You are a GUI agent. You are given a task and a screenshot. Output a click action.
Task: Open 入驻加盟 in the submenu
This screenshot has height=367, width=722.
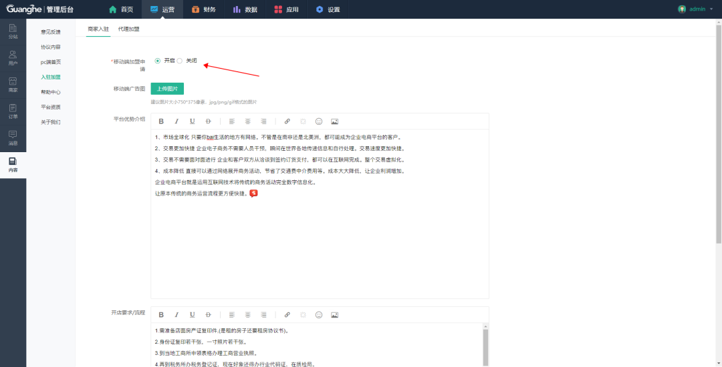[x=51, y=77]
